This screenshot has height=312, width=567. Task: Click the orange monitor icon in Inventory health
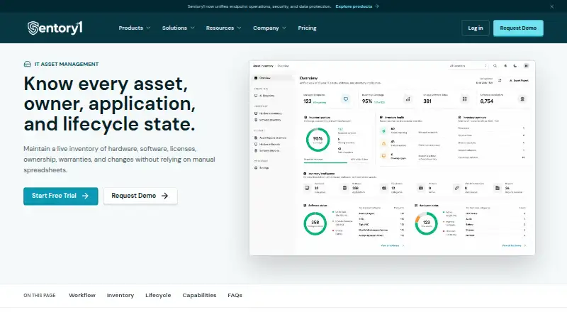click(x=383, y=156)
